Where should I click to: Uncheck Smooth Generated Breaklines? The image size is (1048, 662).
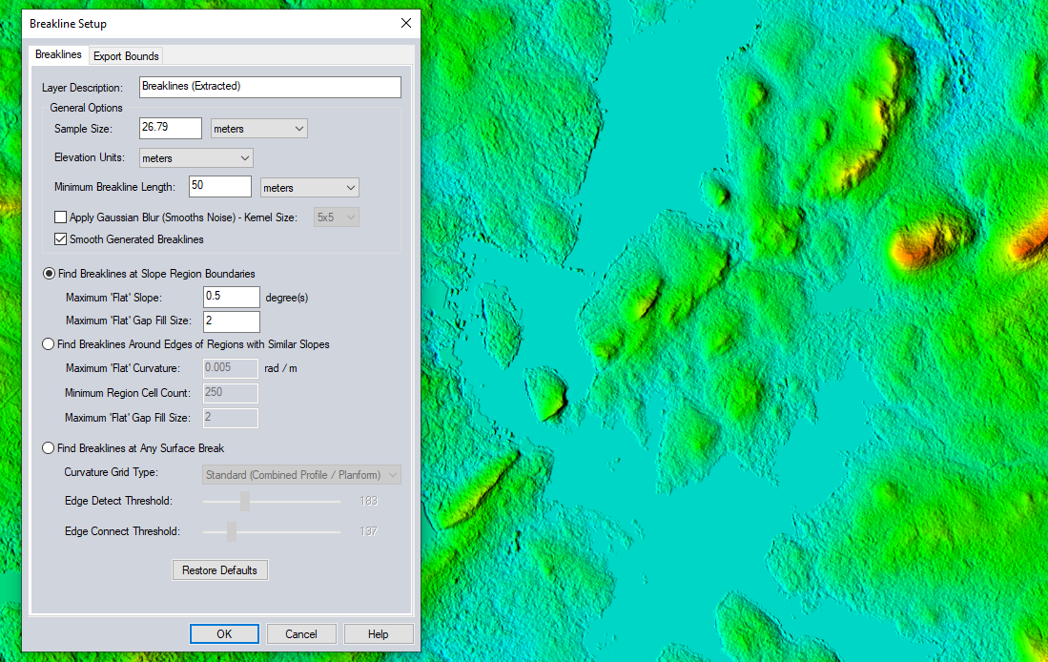pyautogui.click(x=61, y=239)
